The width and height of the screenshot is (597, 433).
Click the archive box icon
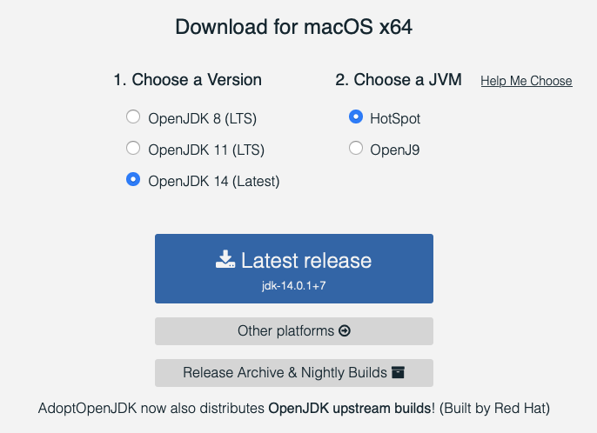398,373
